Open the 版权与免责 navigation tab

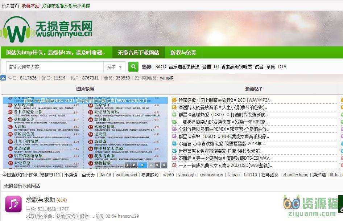[183, 53]
